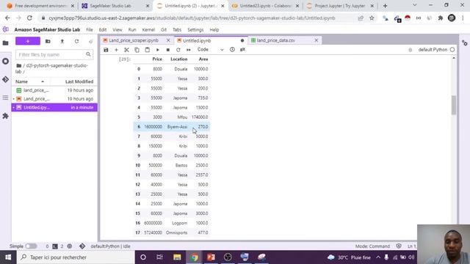Upload files icon in file browser
470x264 pixels.
point(62,41)
